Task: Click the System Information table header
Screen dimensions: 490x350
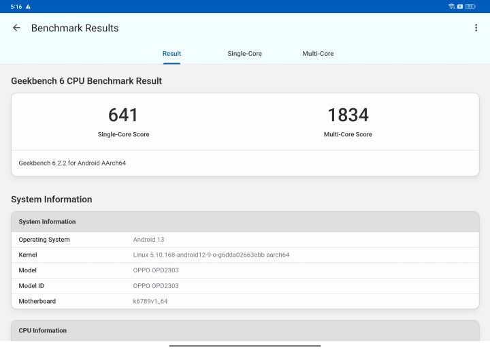Action: (x=245, y=222)
